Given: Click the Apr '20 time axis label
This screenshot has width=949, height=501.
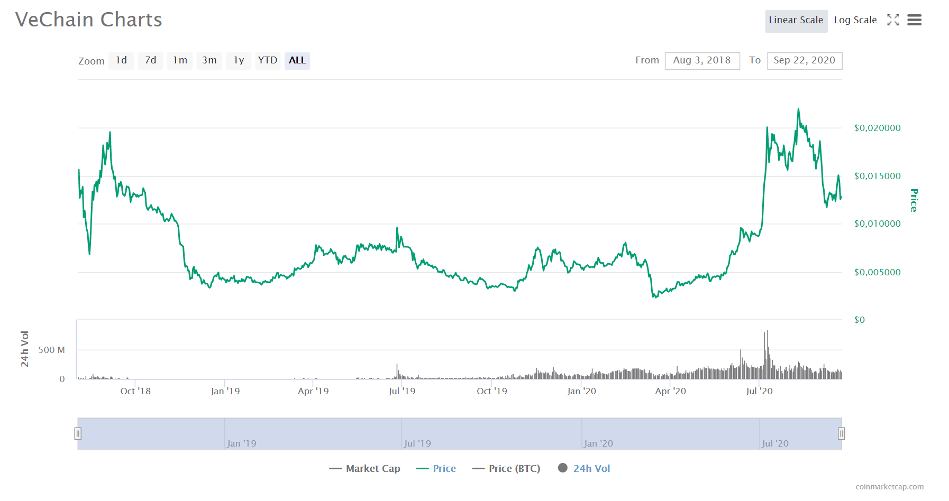Looking at the screenshot, I should click(x=670, y=391).
